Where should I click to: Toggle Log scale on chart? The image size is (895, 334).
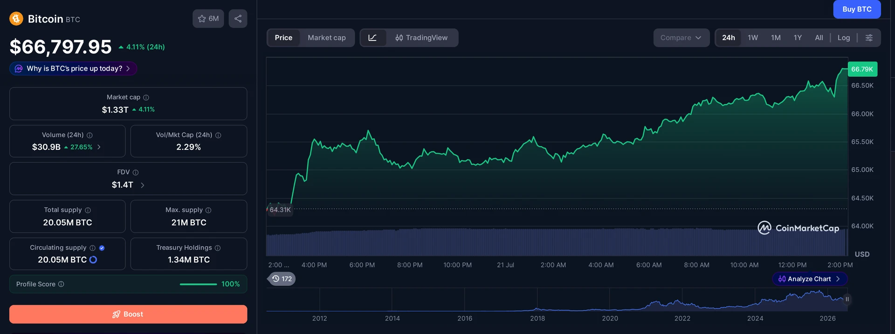(x=844, y=38)
